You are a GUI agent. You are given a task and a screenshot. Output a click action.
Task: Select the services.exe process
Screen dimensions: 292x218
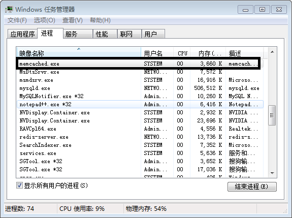[140, 153]
